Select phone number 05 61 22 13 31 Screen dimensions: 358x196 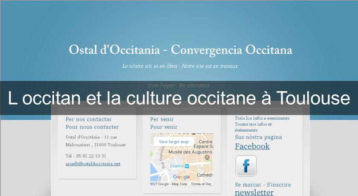click(x=91, y=156)
